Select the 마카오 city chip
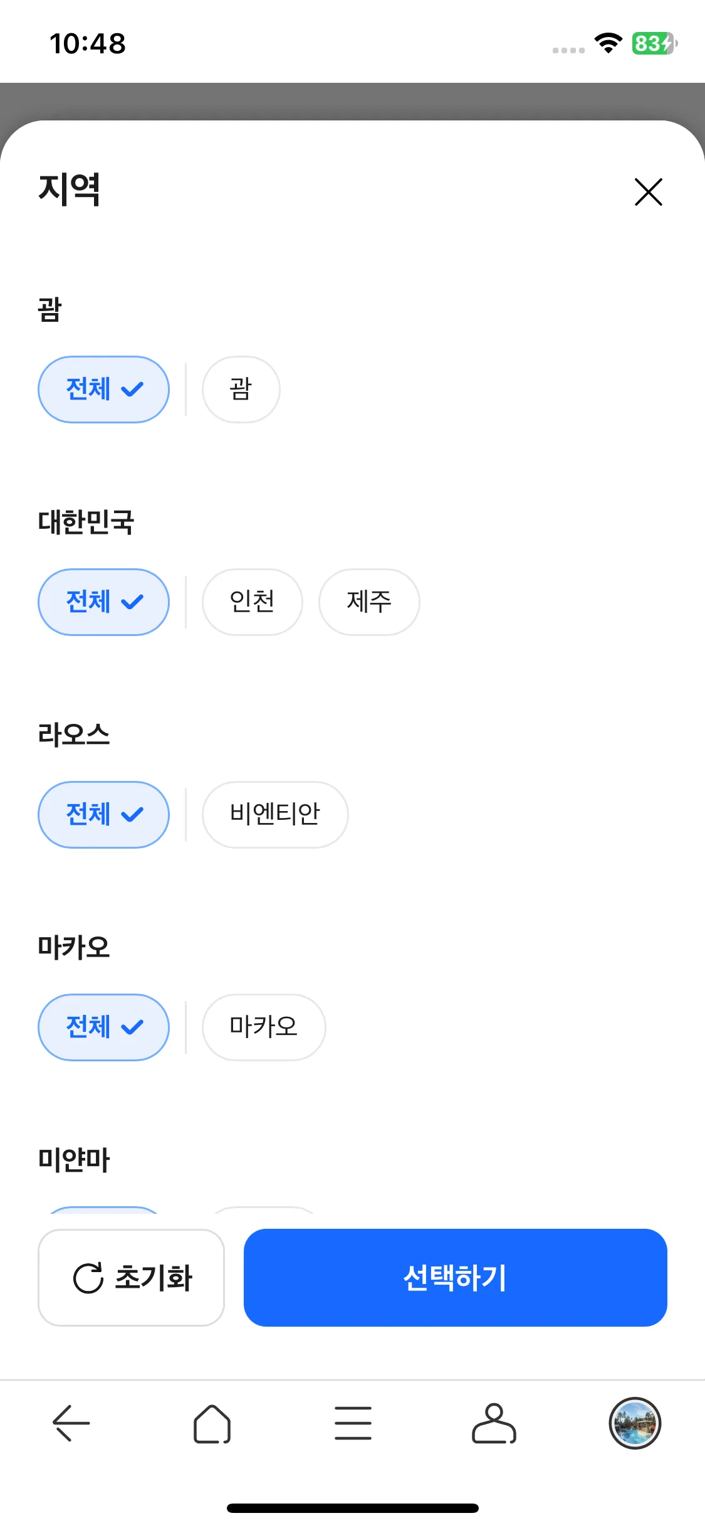 point(264,1027)
